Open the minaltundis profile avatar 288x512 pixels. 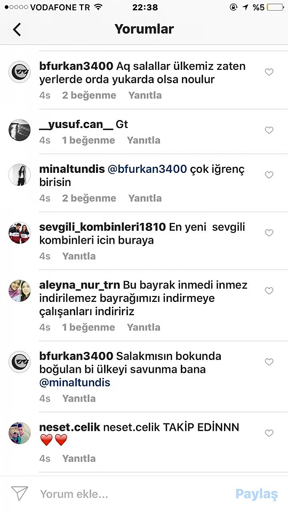tap(19, 175)
